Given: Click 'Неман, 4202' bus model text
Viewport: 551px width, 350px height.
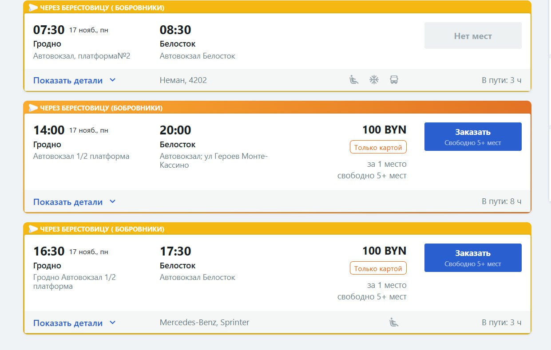Looking at the screenshot, I should pyautogui.click(x=183, y=80).
